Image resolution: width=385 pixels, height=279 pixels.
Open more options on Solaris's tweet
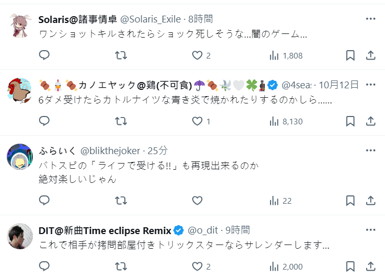pos(370,19)
